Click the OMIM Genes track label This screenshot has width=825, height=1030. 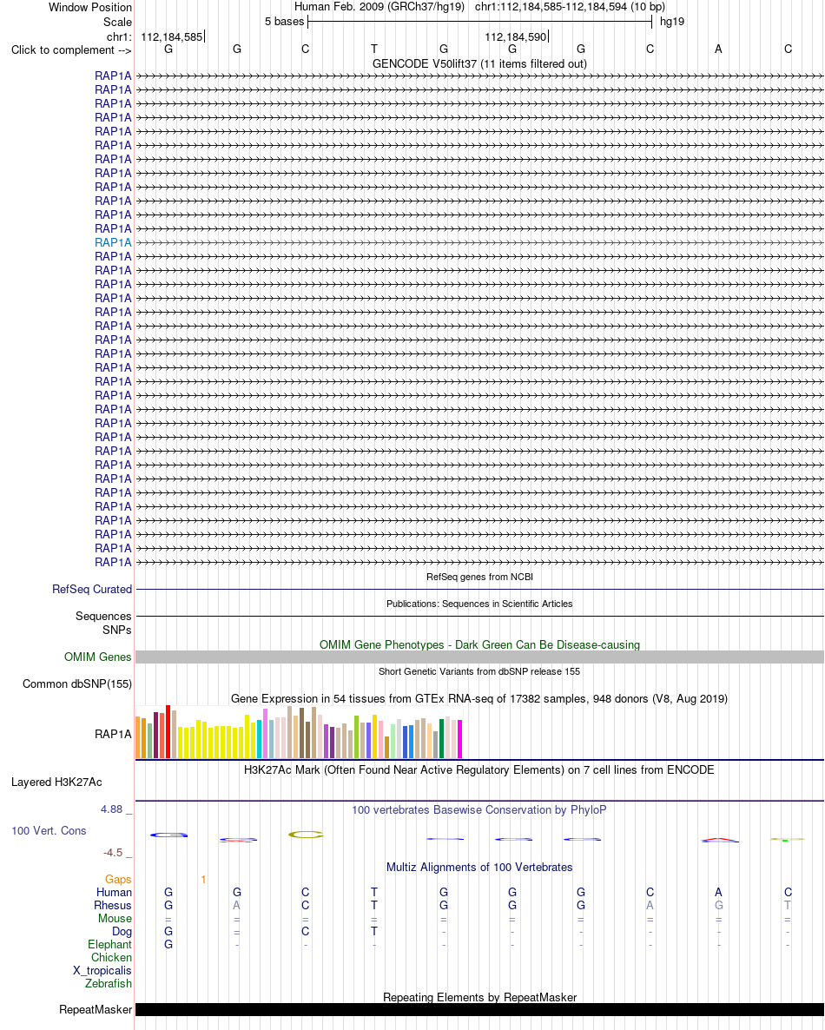coord(97,657)
